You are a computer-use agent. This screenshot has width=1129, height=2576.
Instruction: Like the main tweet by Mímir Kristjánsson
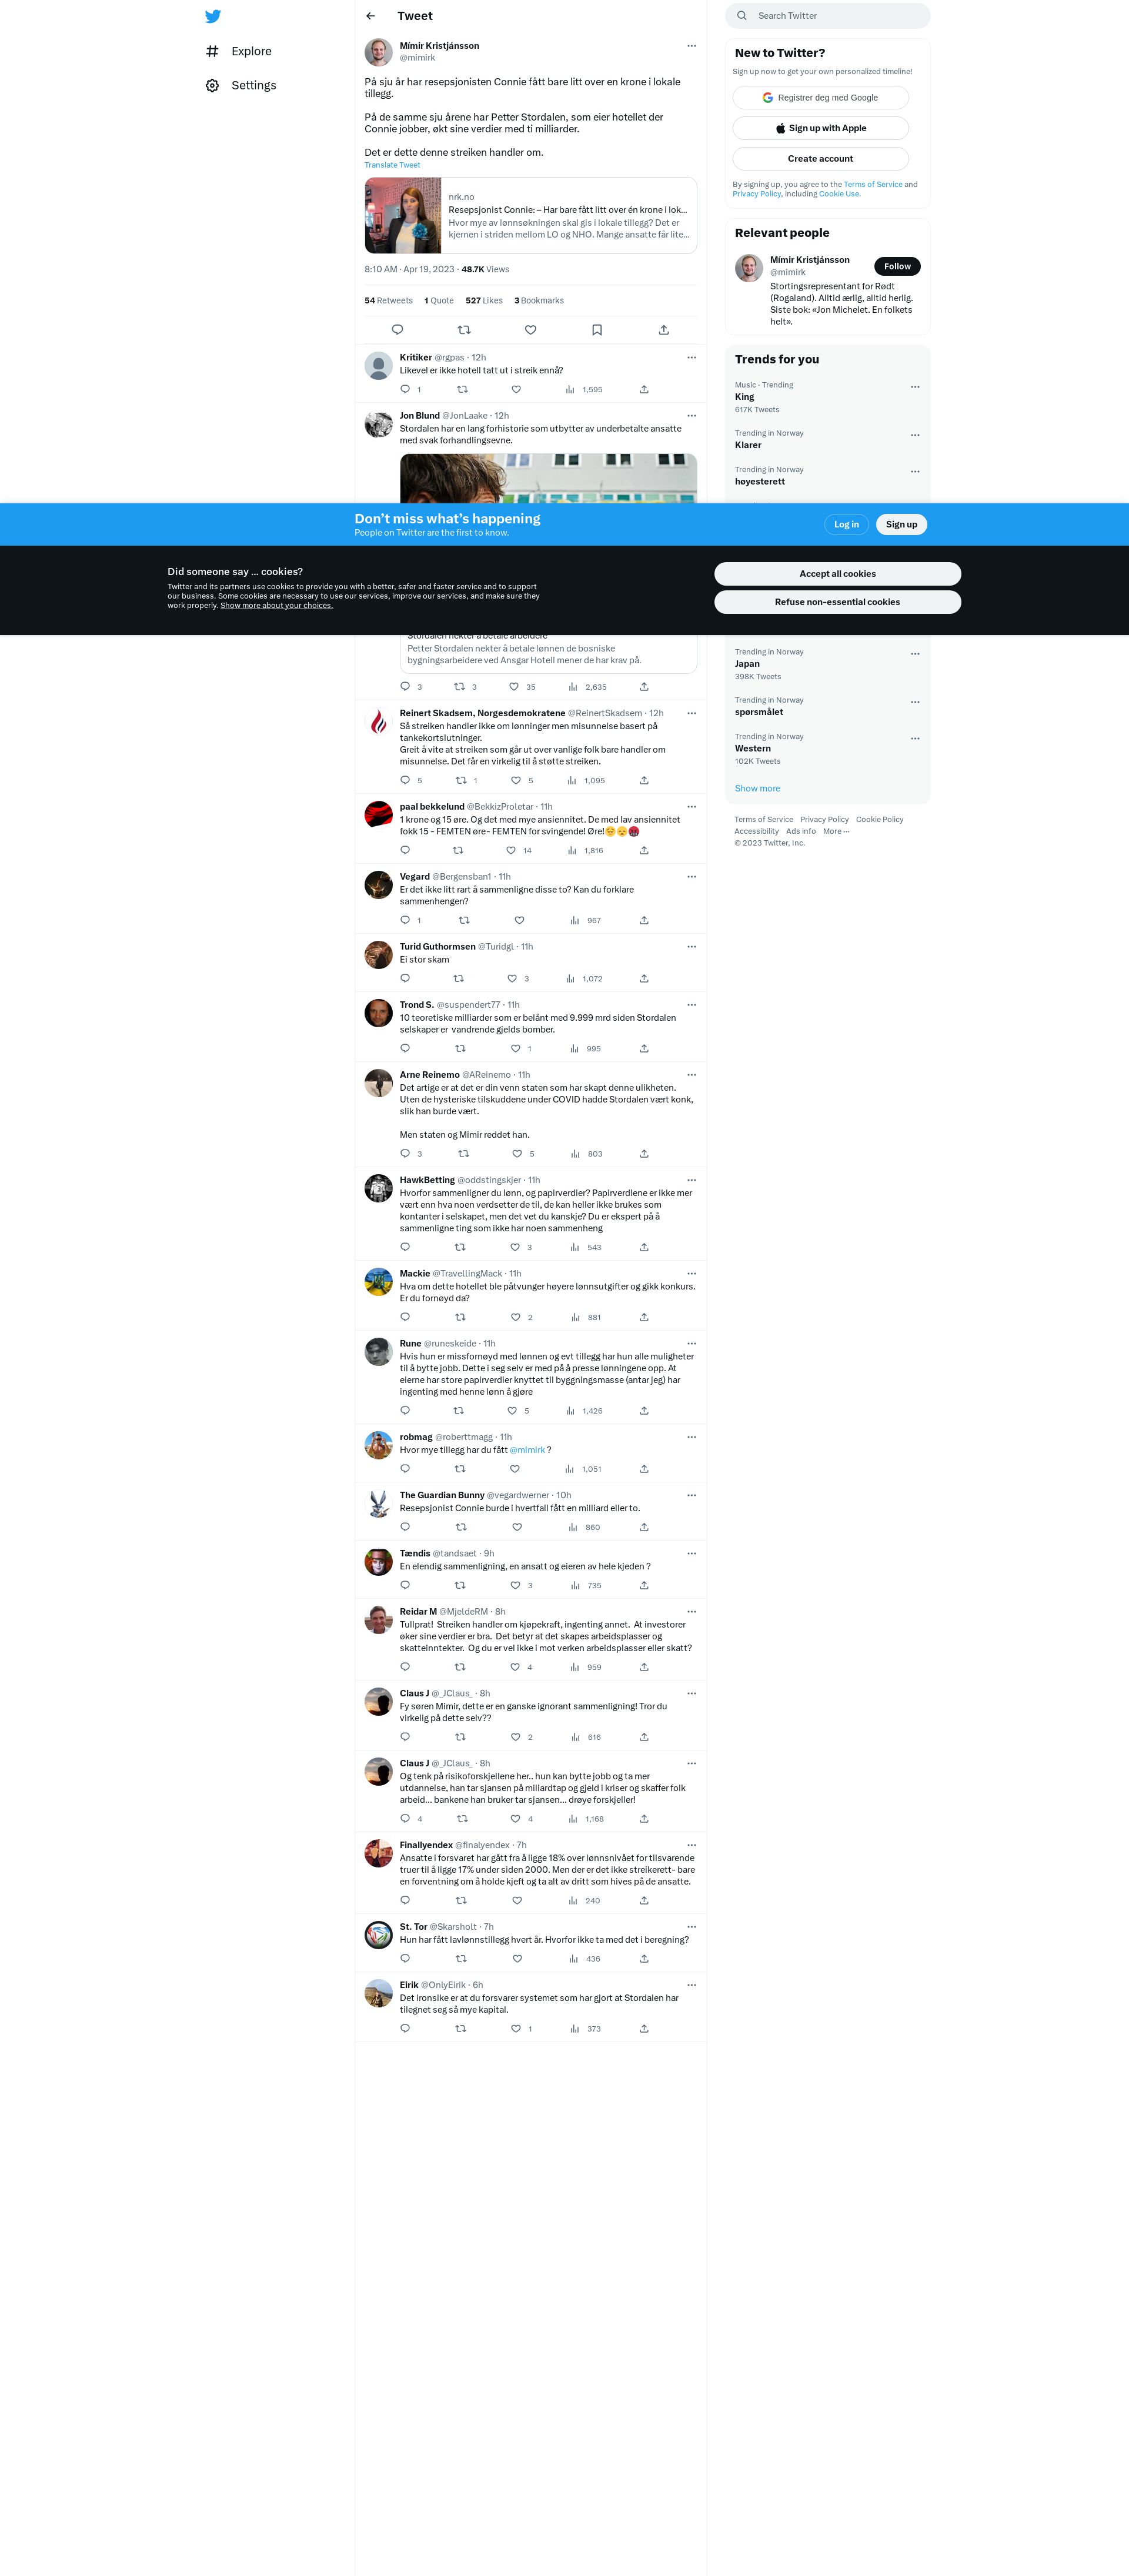tap(531, 330)
